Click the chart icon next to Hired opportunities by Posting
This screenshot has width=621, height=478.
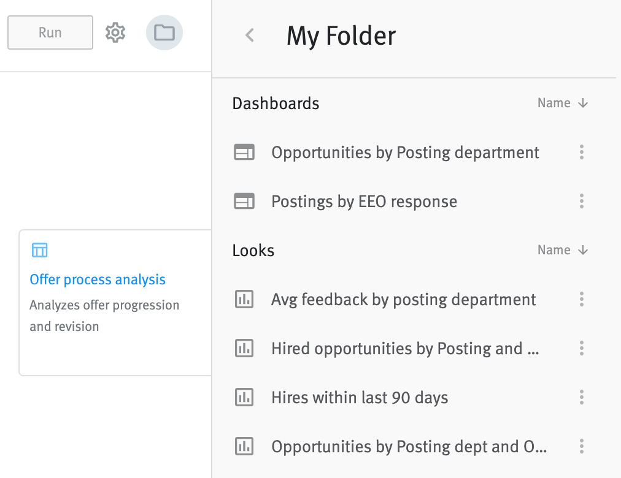tap(244, 348)
